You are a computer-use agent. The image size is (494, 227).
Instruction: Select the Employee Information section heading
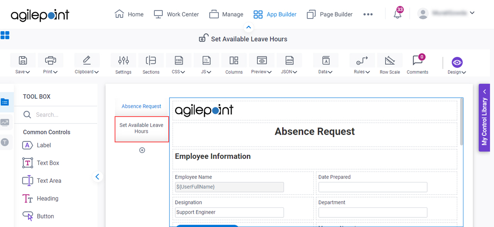[x=213, y=156]
